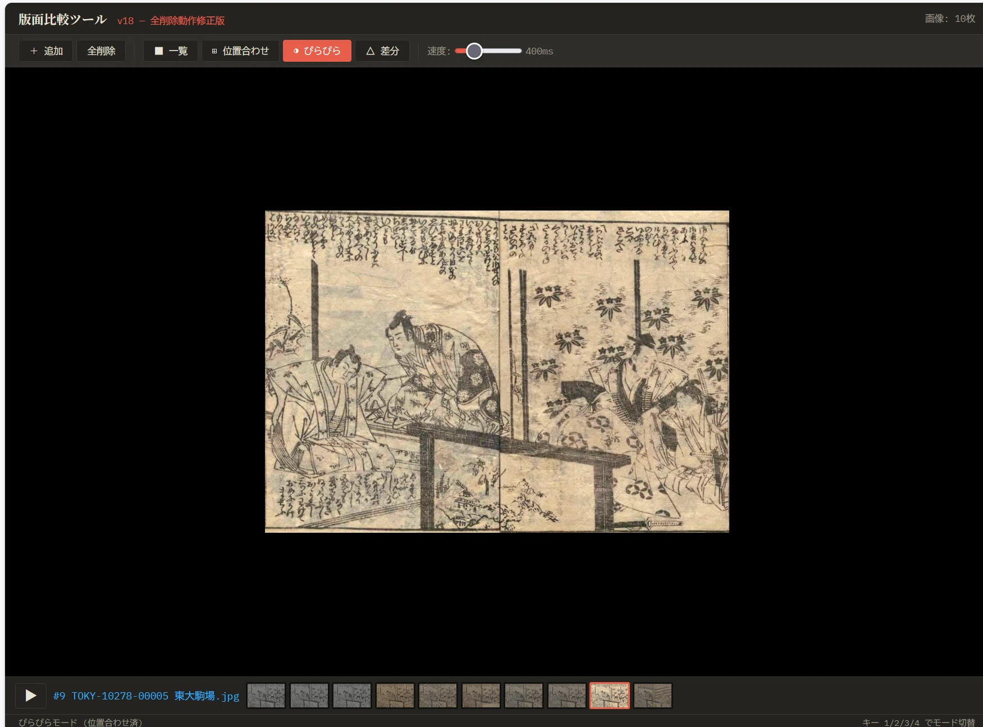Start playback with the play button
The height and width of the screenshot is (727, 983).
pyautogui.click(x=30, y=696)
